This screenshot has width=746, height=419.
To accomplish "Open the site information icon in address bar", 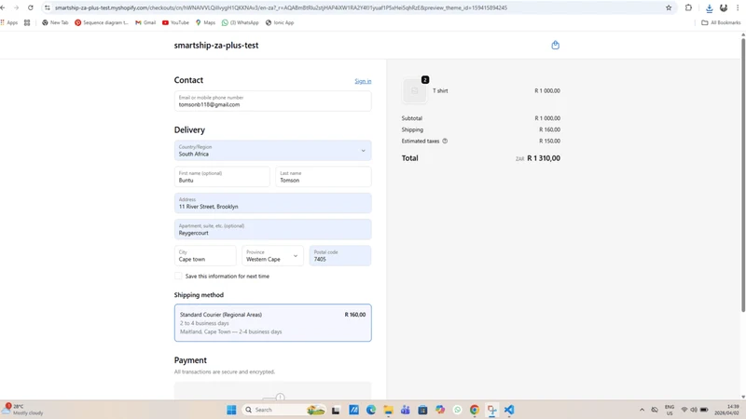I will tap(48, 7).
